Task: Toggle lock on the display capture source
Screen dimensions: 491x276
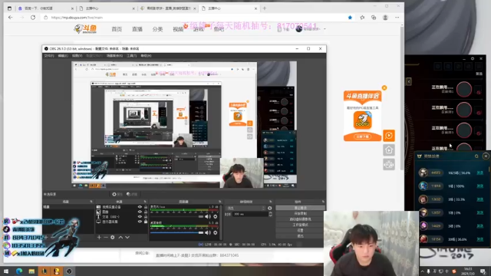Action: click(x=146, y=222)
